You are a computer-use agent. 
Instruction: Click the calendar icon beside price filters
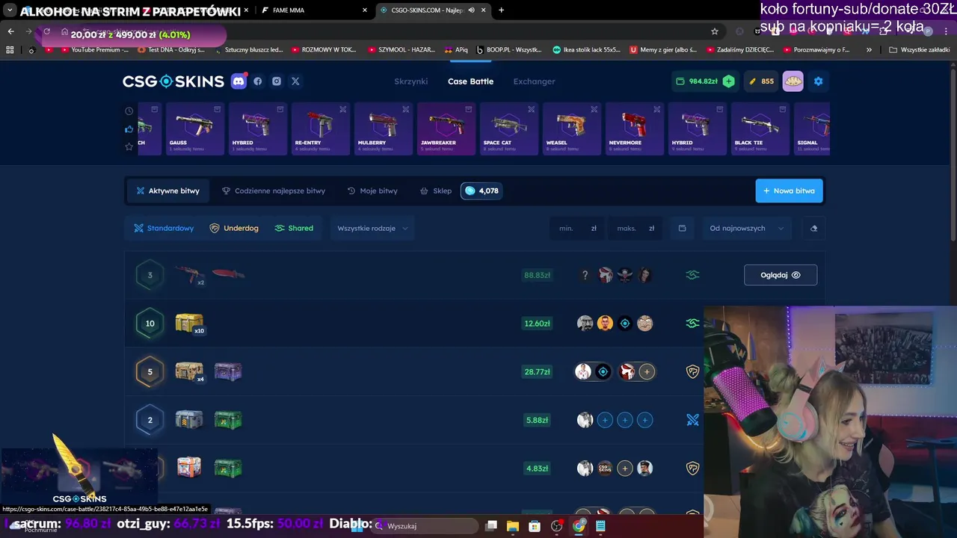[x=682, y=228]
